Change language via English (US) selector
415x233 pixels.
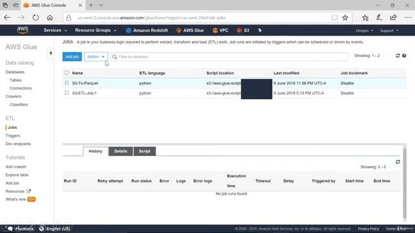tap(54, 228)
